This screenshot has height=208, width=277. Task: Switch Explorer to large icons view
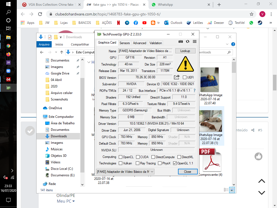232,190
